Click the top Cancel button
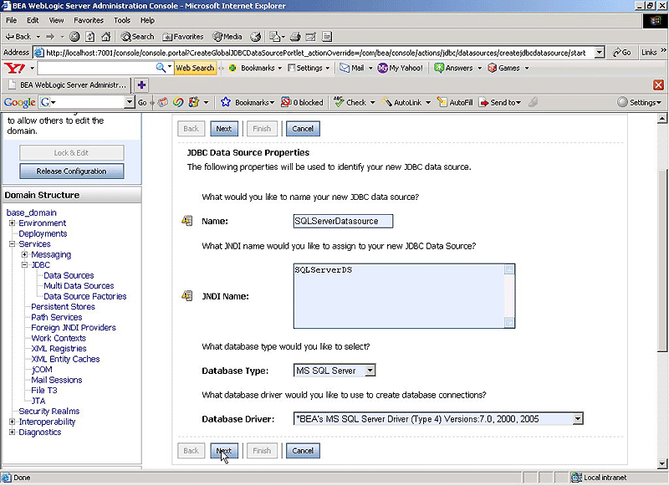The image size is (669, 486). (303, 129)
